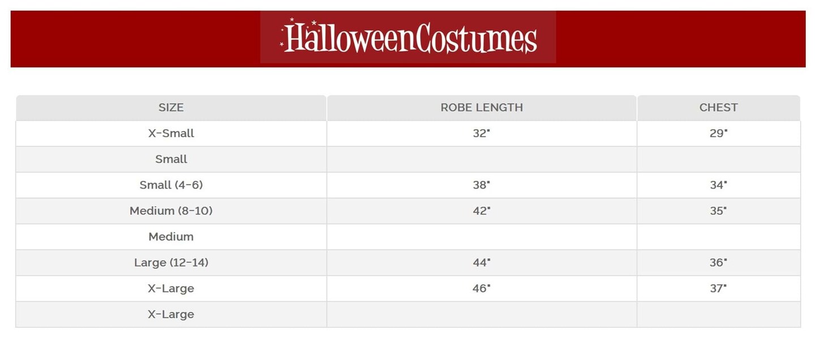Viewport: 815px width, 343px height.
Task: Select the 37" chest measurement
Action: coord(718,288)
